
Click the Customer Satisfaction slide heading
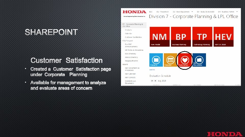click(67, 60)
